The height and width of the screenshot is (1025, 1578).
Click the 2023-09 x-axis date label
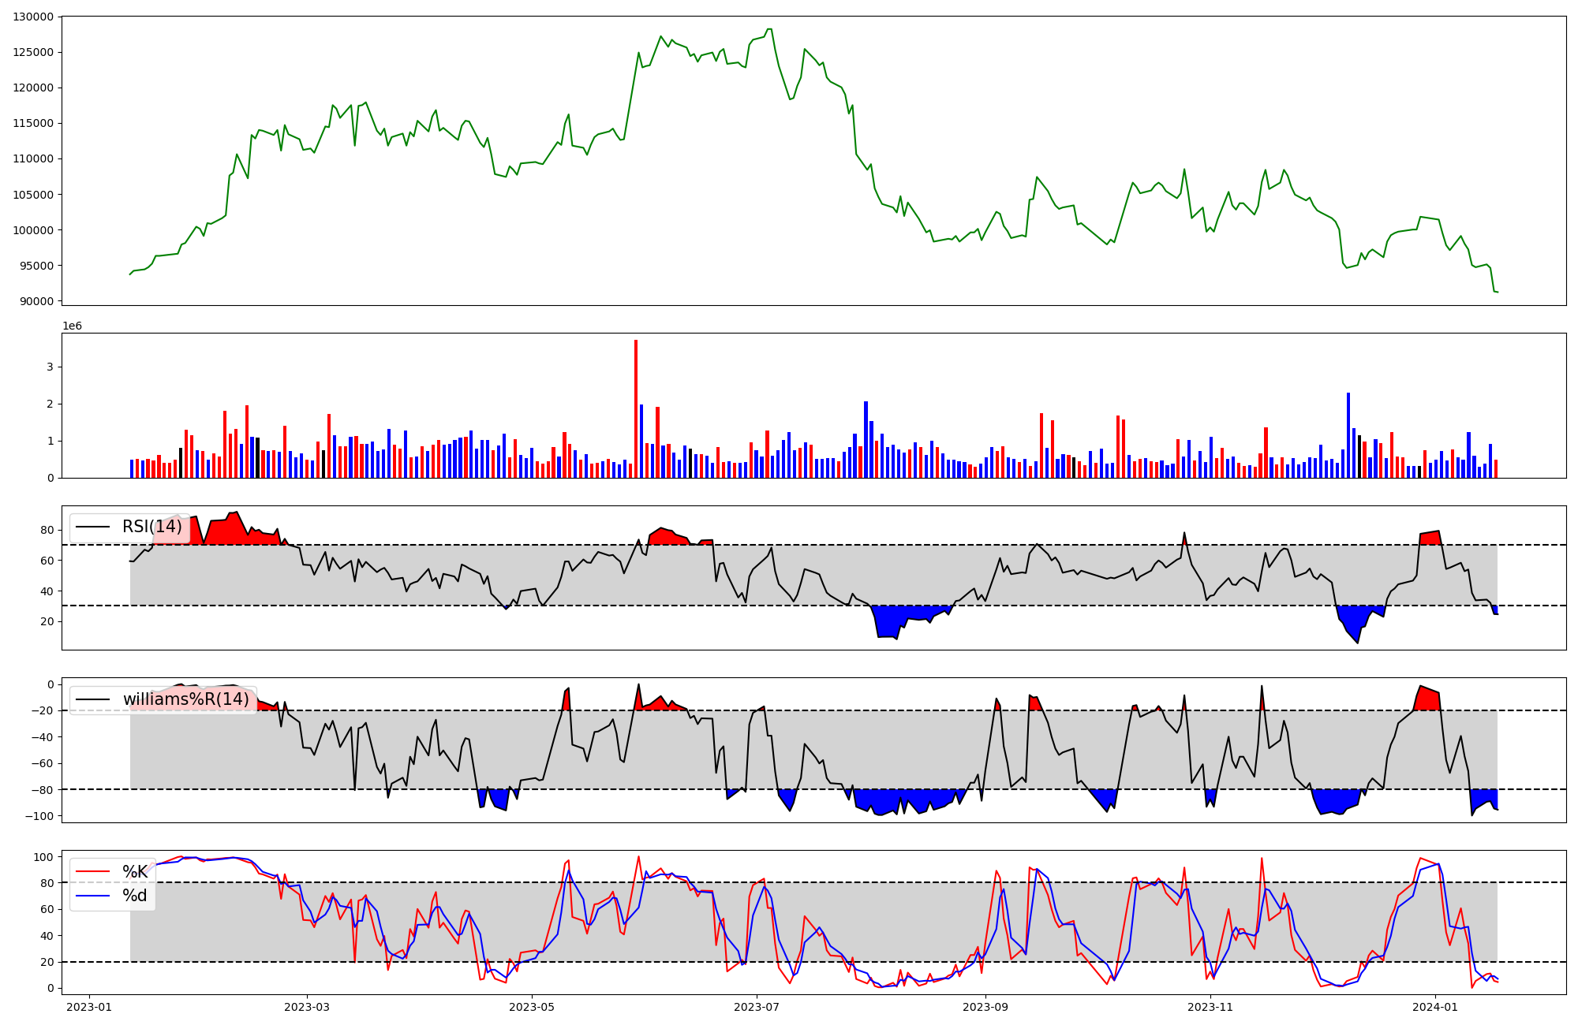[985, 1007]
